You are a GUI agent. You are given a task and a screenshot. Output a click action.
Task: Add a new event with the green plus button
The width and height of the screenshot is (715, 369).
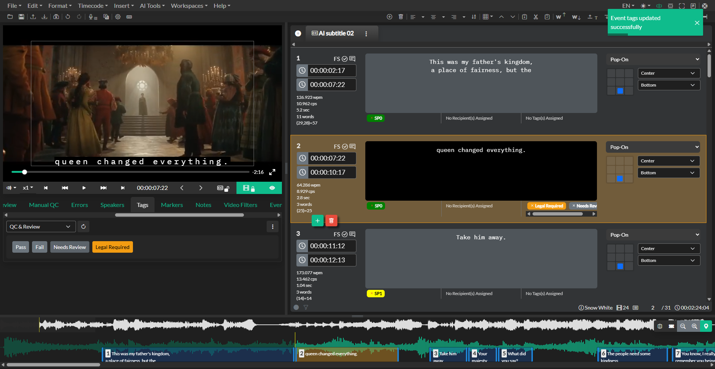[x=317, y=220]
